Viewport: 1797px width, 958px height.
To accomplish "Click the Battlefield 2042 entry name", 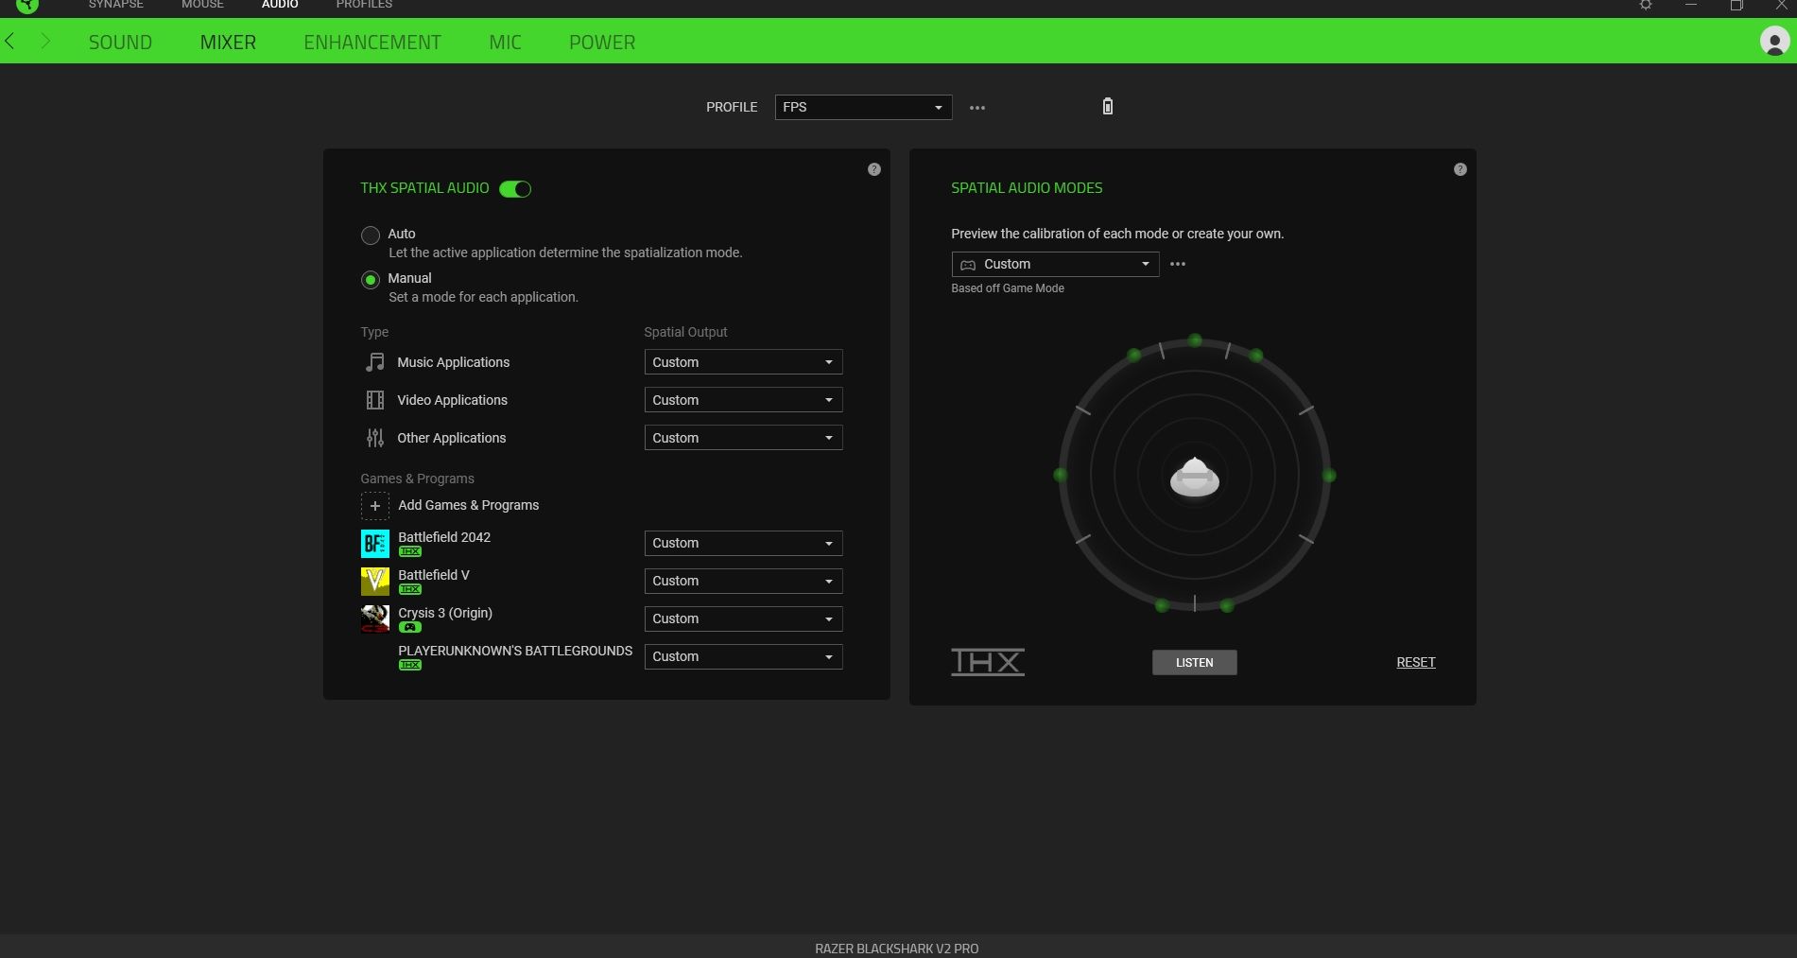I will (444, 537).
